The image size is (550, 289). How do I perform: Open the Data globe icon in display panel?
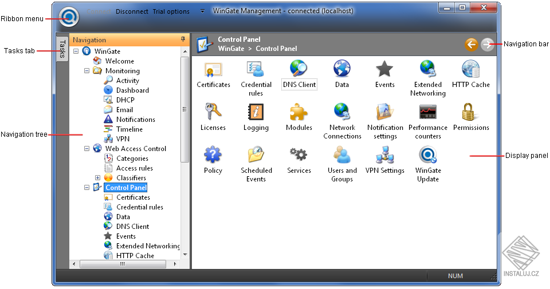341,69
